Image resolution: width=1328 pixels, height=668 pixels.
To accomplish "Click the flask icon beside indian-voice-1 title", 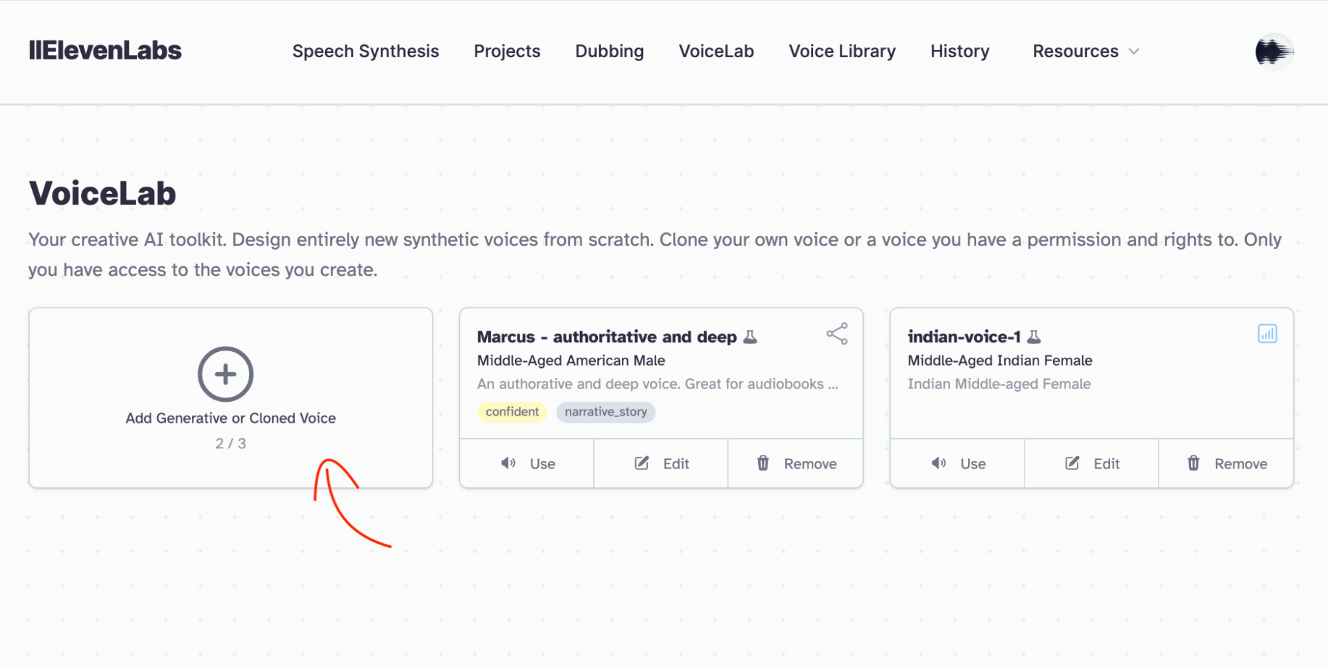I will pyautogui.click(x=1034, y=337).
